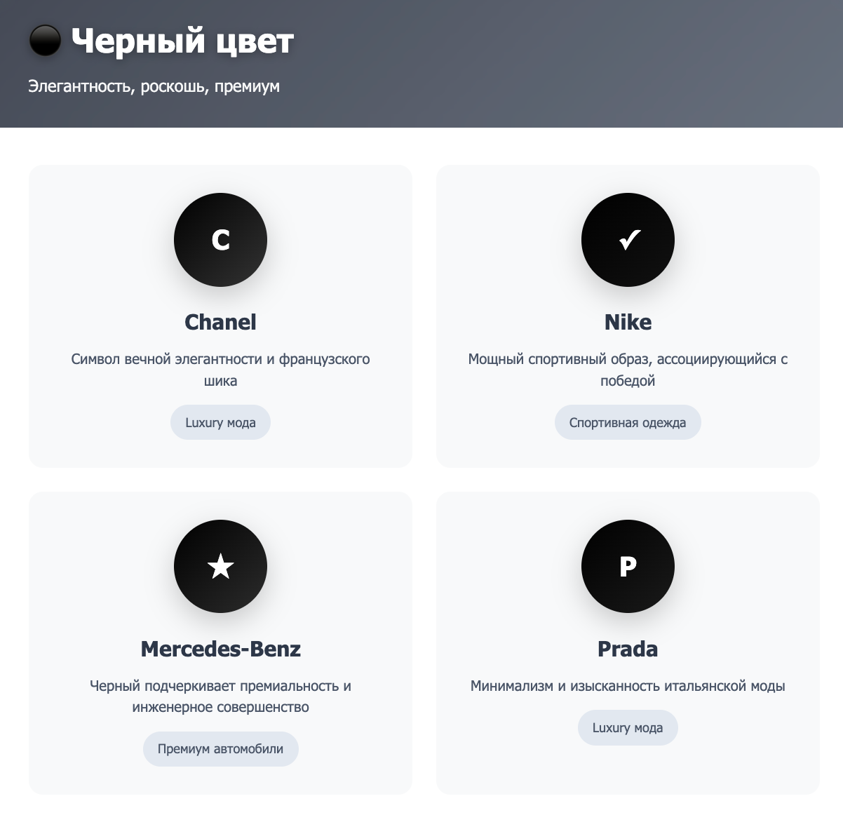Open the Prada brand heading
This screenshot has height=815, width=843.
coord(628,649)
